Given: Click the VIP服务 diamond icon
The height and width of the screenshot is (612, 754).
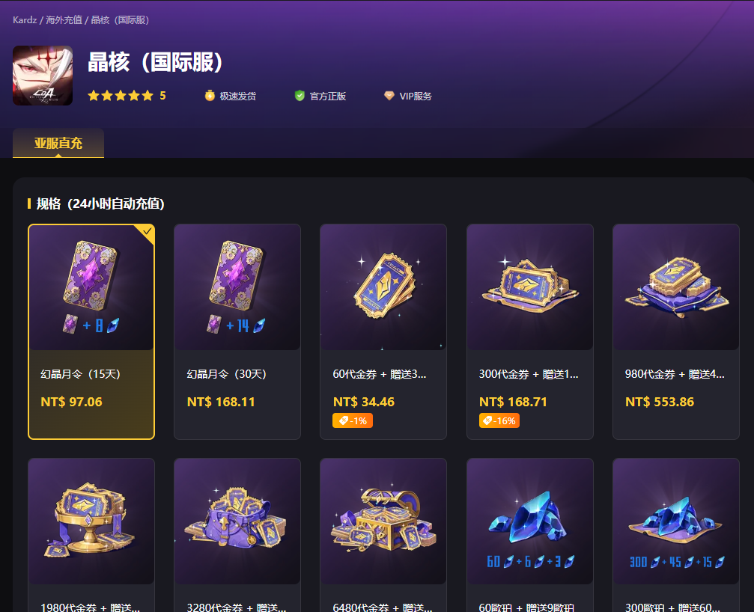Looking at the screenshot, I should (x=389, y=96).
